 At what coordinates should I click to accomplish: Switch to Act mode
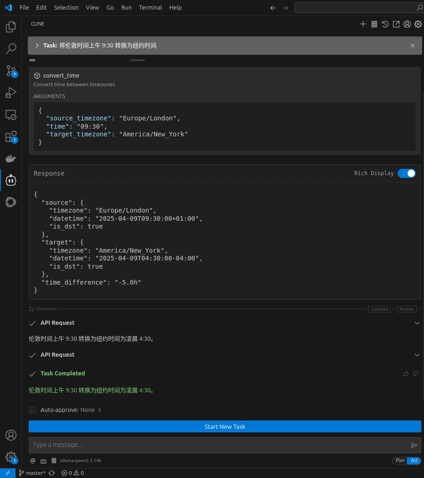tap(414, 461)
